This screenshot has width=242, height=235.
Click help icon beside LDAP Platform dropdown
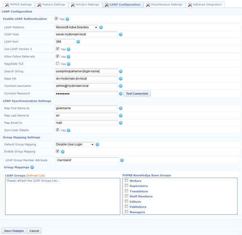click(101, 27)
